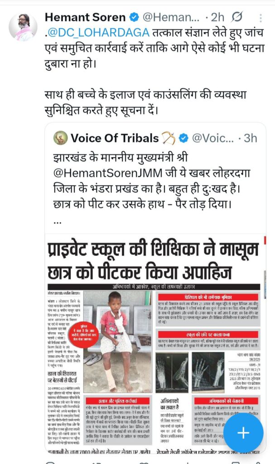Viewport: 275px width, 464px height.
Task: Tap the Hemant Soren display name
Action: click(85, 18)
